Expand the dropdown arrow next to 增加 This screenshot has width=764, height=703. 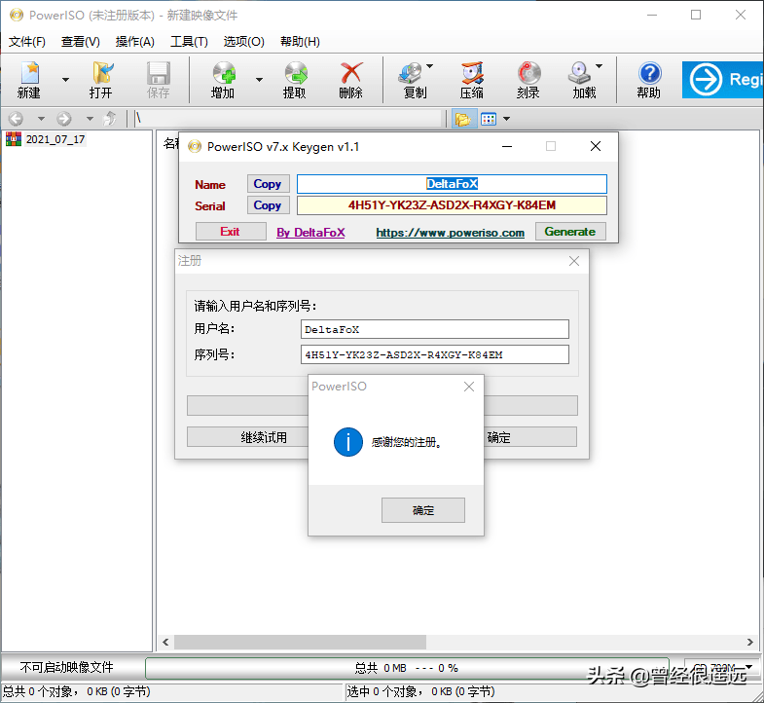259,80
